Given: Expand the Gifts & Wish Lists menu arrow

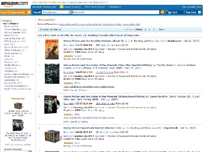Looking at the screenshot, I should click(103, 7).
